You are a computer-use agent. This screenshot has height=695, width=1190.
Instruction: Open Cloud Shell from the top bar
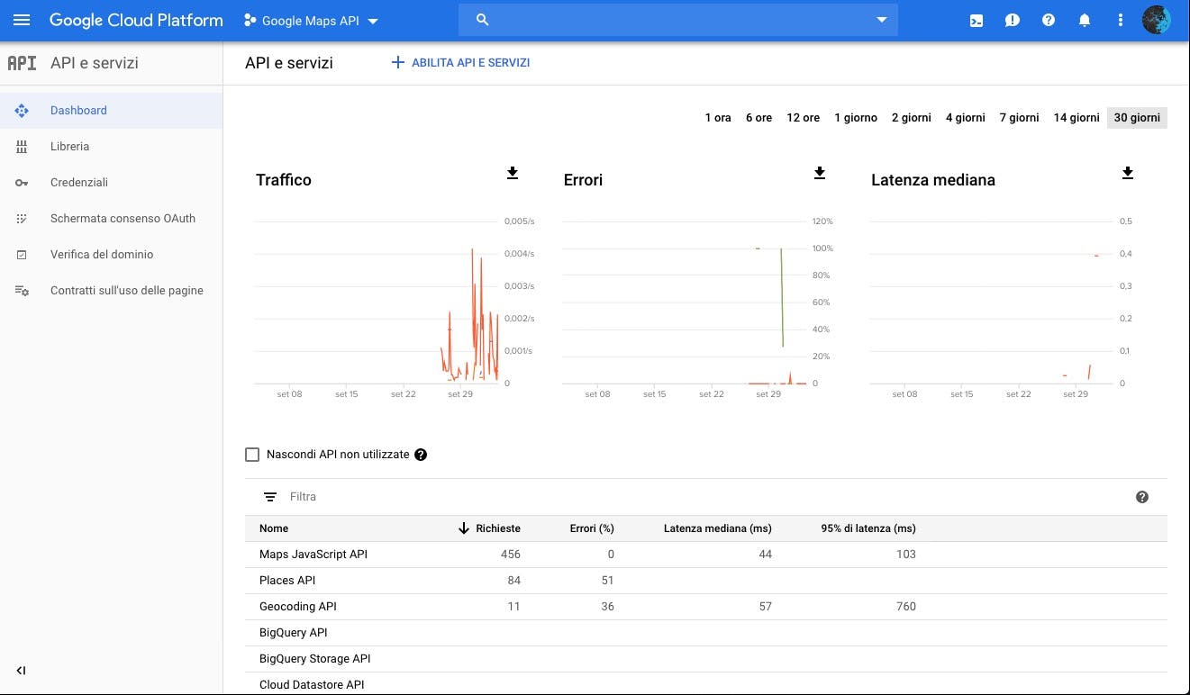pyautogui.click(x=976, y=20)
